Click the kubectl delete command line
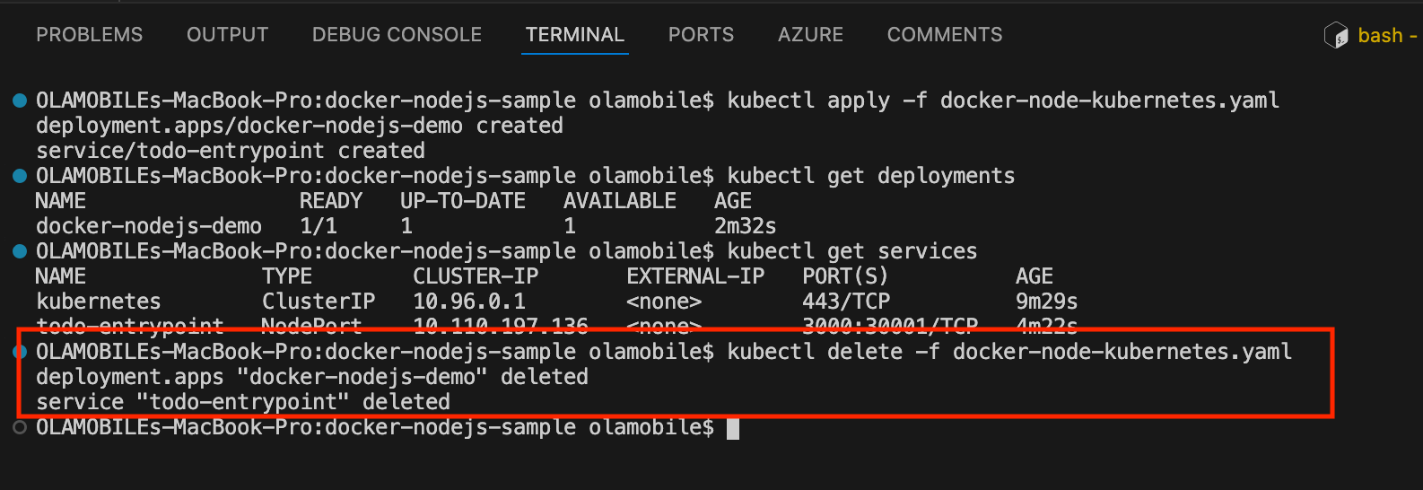The height and width of the screenshot is (490, 1423). (664, 352)
